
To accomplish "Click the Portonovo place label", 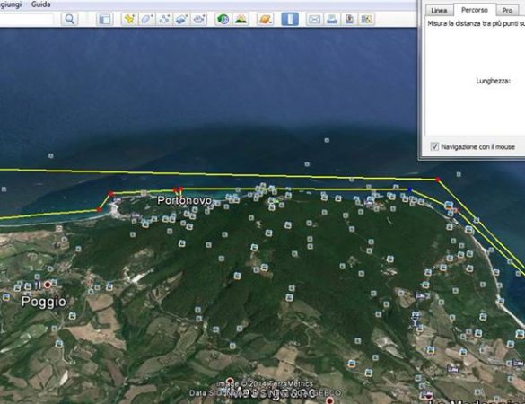I will [x=185, y=200].
